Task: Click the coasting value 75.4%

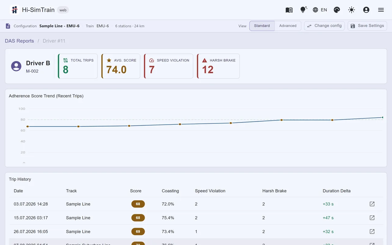Action: coord(168,218)
